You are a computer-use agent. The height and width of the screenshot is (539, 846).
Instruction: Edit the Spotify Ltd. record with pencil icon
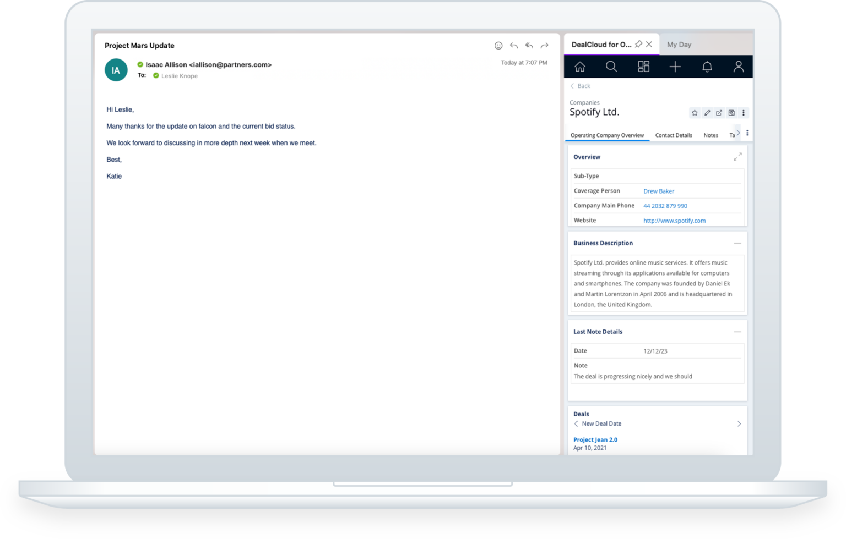707,113
